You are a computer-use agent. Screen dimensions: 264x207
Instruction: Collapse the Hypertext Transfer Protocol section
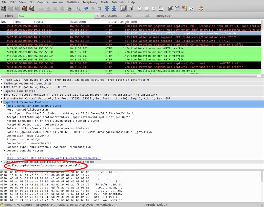click(x=2, y=102)
